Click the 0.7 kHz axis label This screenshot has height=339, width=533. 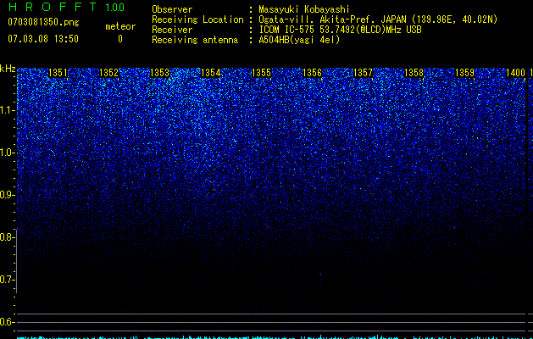[x=6, y=280]
